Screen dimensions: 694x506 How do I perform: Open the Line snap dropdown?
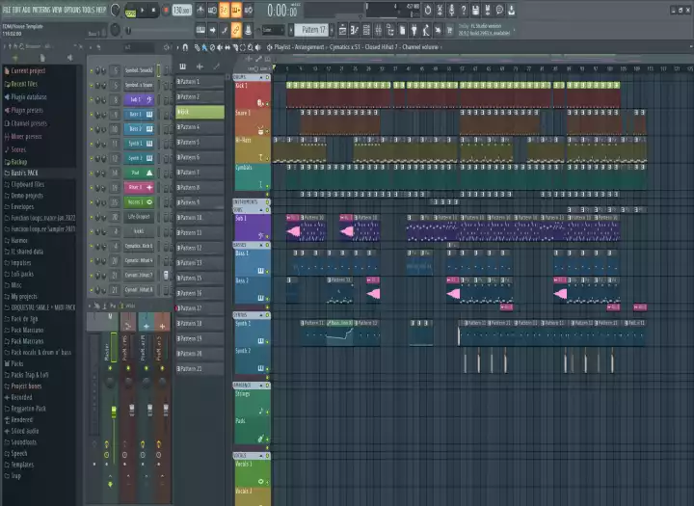click(x=272, y=30)
